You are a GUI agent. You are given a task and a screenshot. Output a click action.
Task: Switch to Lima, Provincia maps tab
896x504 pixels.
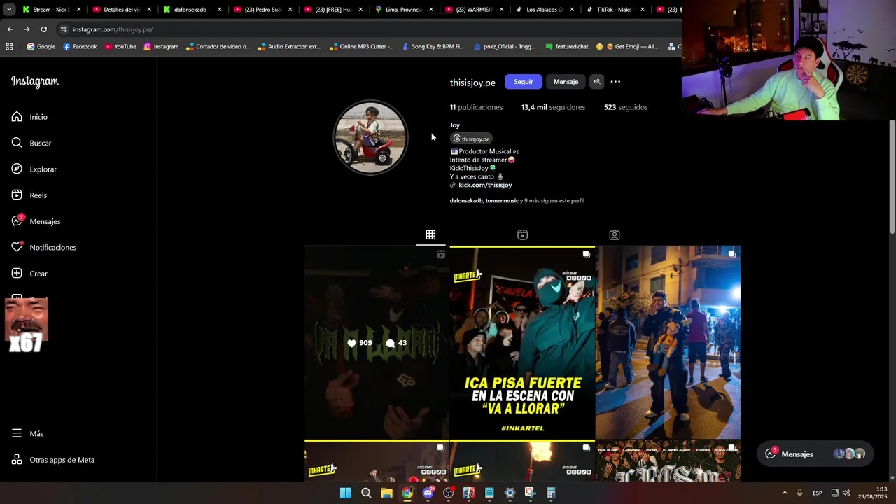coord(403,10)
